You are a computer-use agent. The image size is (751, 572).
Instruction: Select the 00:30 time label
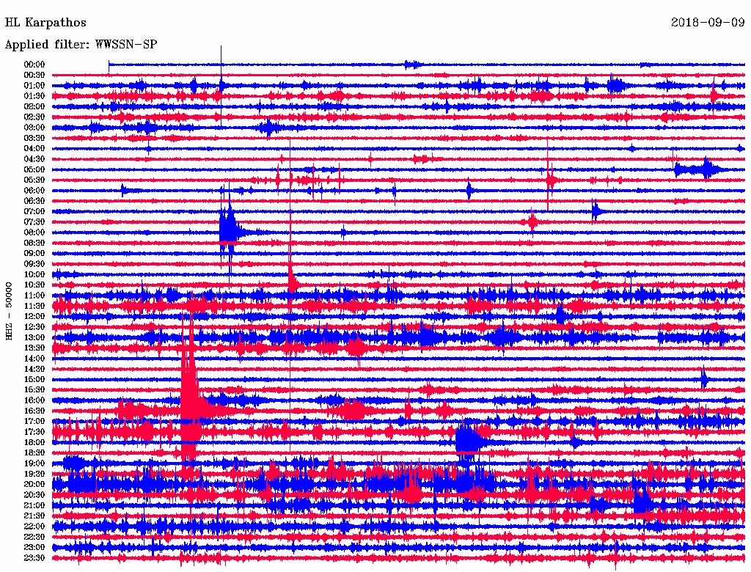[x=34, y=75]
